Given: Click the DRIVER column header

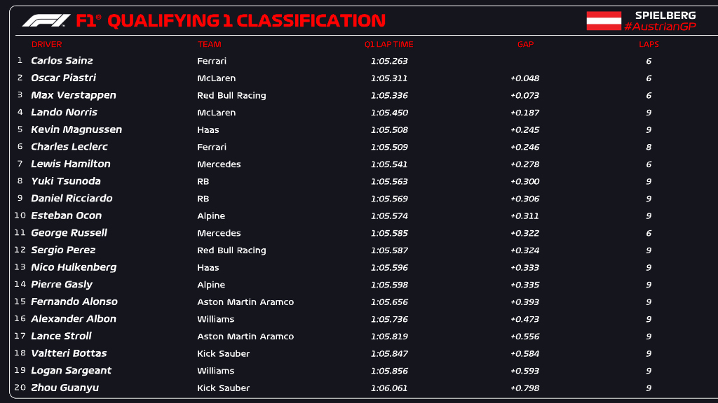Looking at the screenshot, I should point(46,44).
